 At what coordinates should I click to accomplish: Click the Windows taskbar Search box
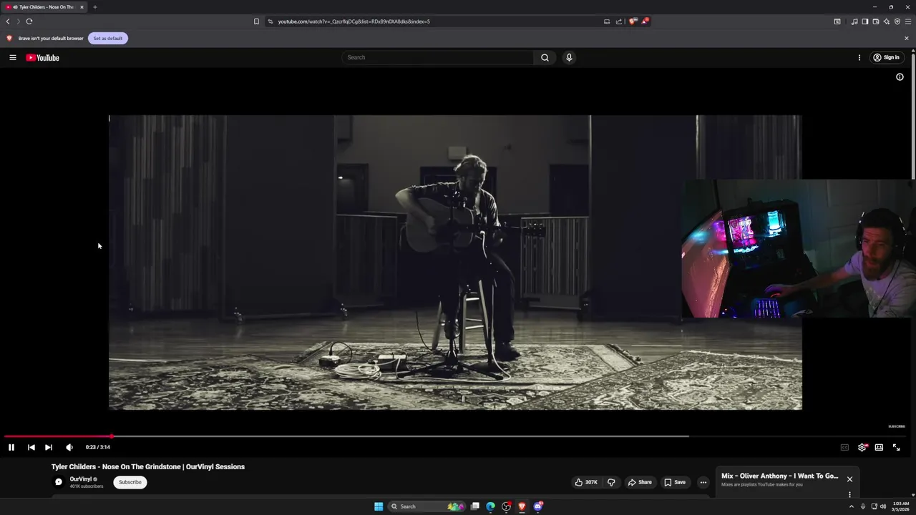pos(427,506)
